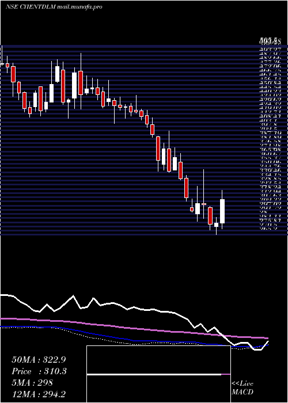Click the NSE CYIENTDLM mail.munafa.pro title text

[x=54, y=7]
